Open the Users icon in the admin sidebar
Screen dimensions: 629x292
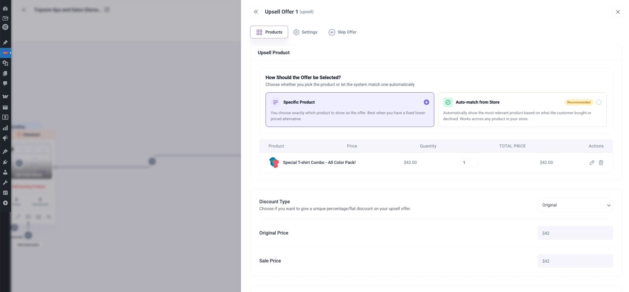point(5,172)
